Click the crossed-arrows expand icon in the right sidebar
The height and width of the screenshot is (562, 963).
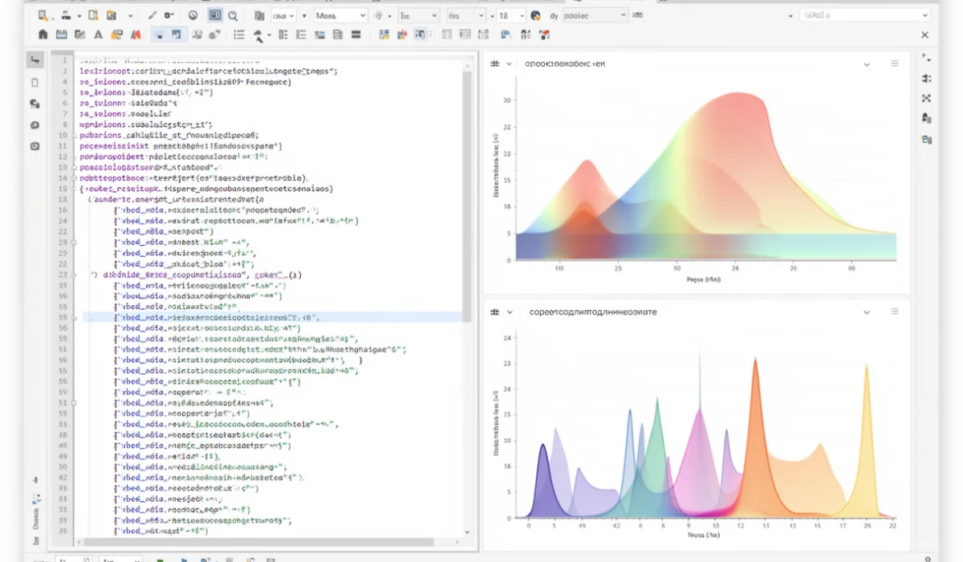point(927,98)
